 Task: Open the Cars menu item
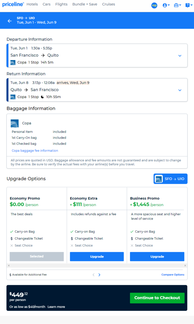click(x=46, y=4)
